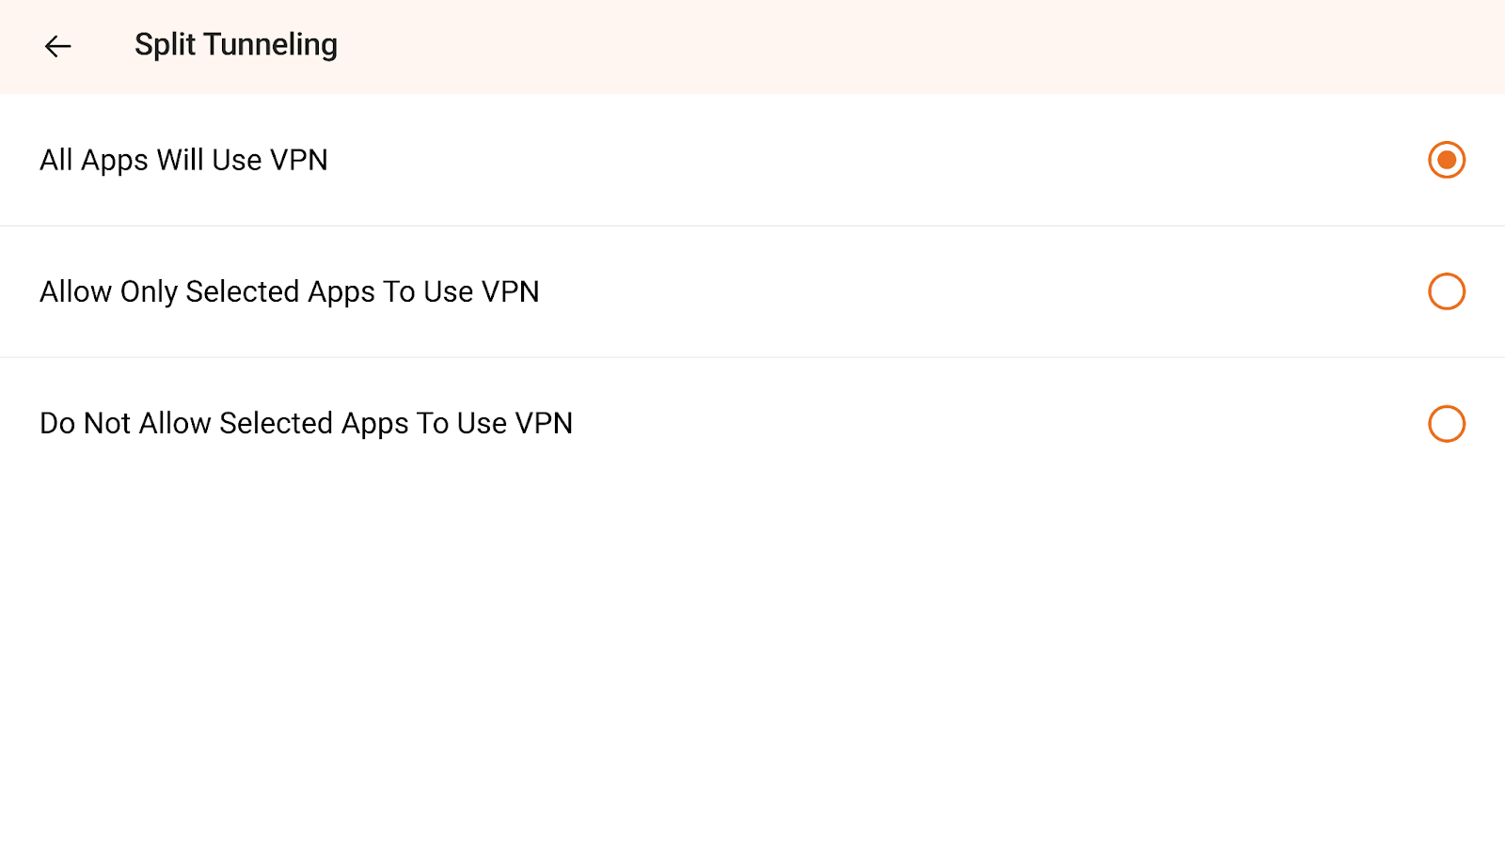This screenshot has width=1505, height=846.
Task: Click the empty radio circle in the last row
Action: 1446,424
